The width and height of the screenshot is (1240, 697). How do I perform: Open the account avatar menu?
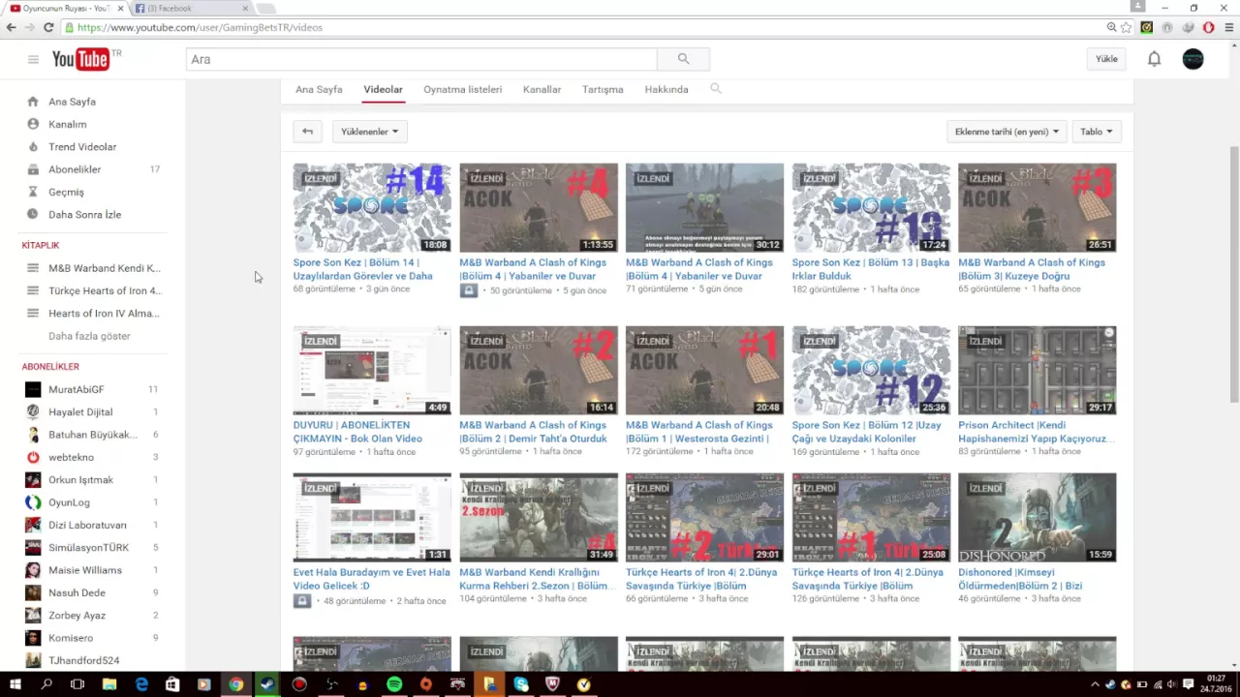tap(1193, 59)
